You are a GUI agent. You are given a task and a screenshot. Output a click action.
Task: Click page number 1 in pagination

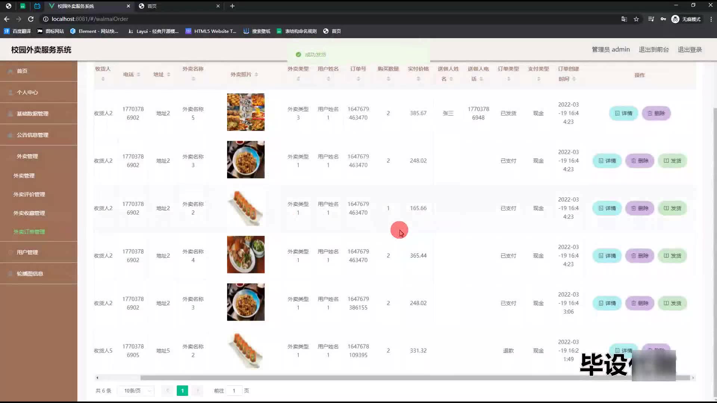pyautogui.click(x=182, y=391)
